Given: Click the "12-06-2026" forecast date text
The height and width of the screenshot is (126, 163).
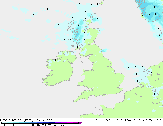Looking at the screenshot, I should point(111,120).
